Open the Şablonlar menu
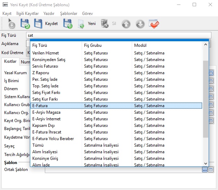The image size is (218, 190). (x=68, y=13)
